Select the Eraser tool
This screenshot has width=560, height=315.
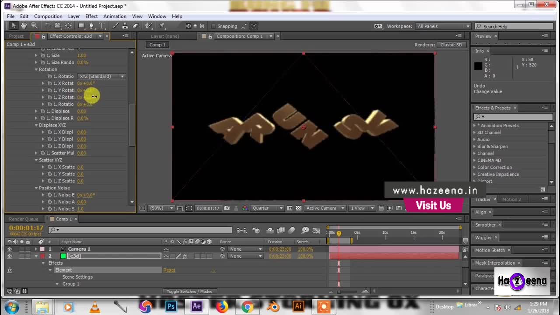[x=136, y=26]
